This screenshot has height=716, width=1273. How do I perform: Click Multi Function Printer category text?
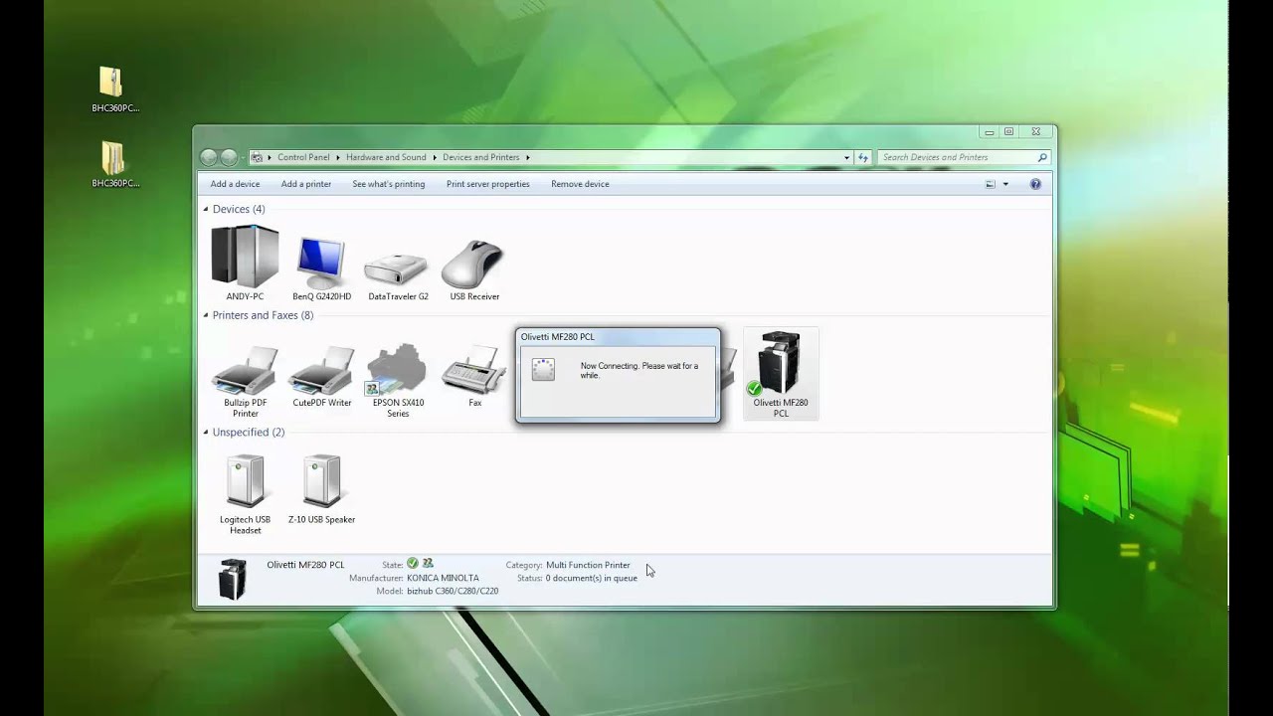tap(588, 565)
